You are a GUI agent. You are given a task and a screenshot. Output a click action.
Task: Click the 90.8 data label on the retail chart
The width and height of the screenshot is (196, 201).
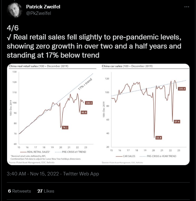84,112
